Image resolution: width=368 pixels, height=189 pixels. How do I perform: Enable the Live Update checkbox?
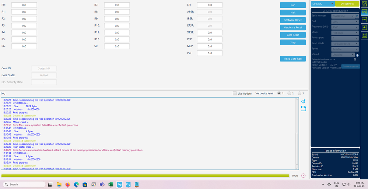(235, 94)
